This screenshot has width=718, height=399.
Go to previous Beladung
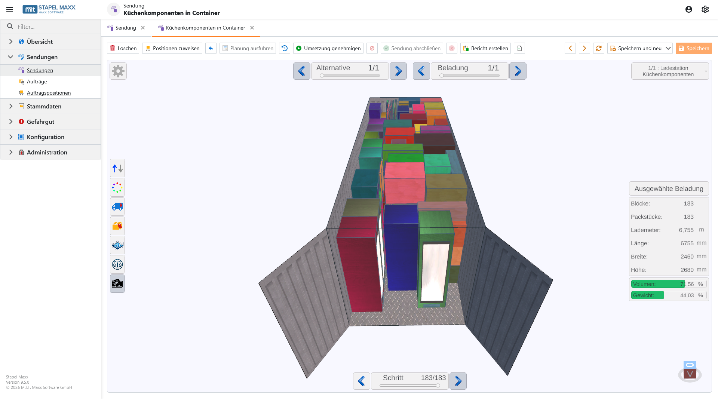coord(421,71)
